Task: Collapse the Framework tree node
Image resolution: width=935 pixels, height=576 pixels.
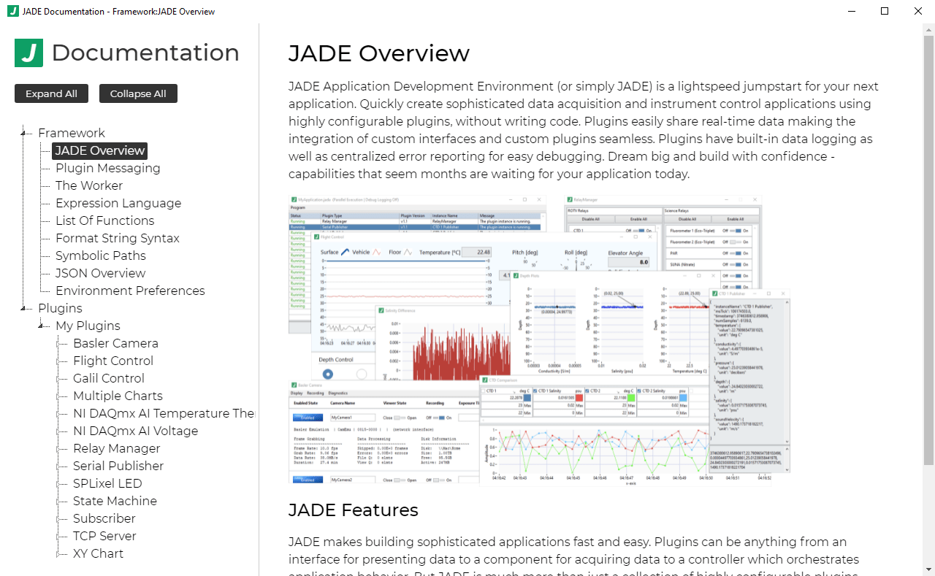Action: tap(22, 133)
